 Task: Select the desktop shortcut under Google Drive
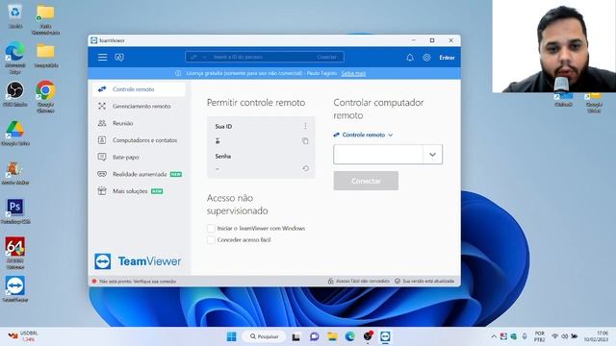click(15, 173)
